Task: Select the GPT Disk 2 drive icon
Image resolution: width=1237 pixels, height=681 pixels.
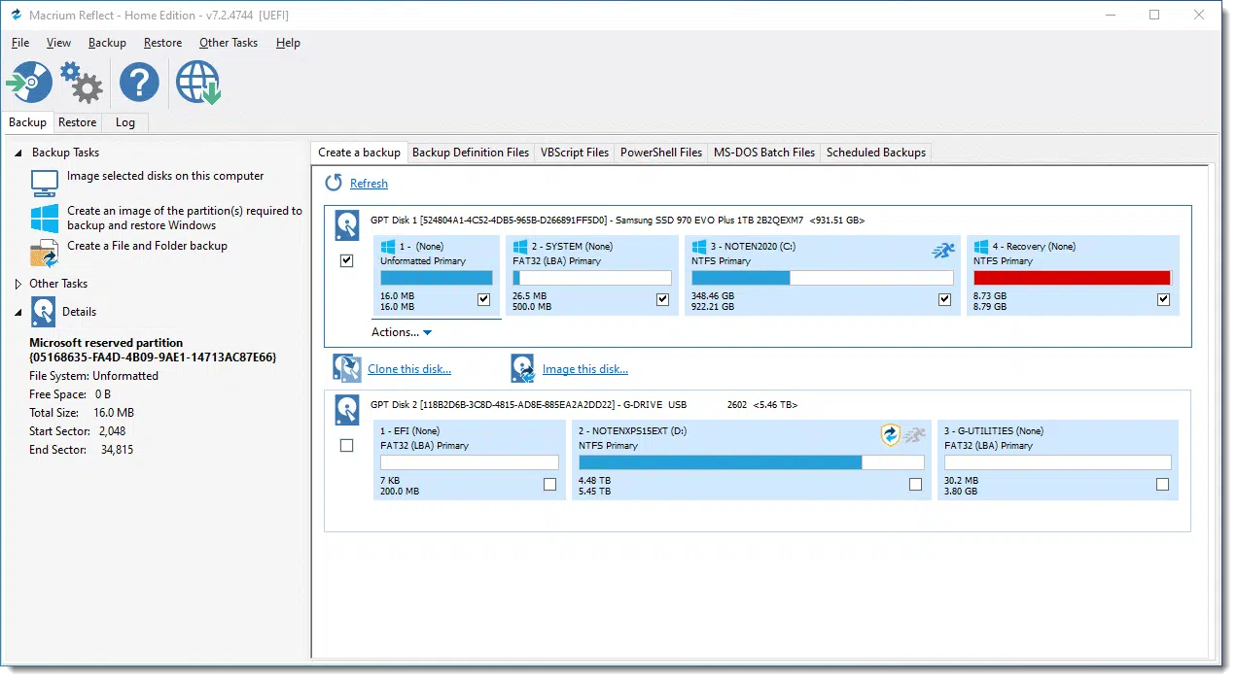Action: pyautogui.click(x=347, y=410)
